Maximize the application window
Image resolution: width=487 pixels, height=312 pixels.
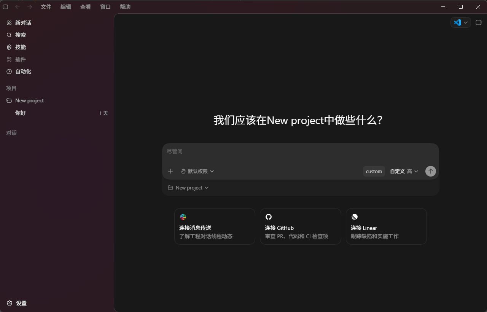point(461,7)
